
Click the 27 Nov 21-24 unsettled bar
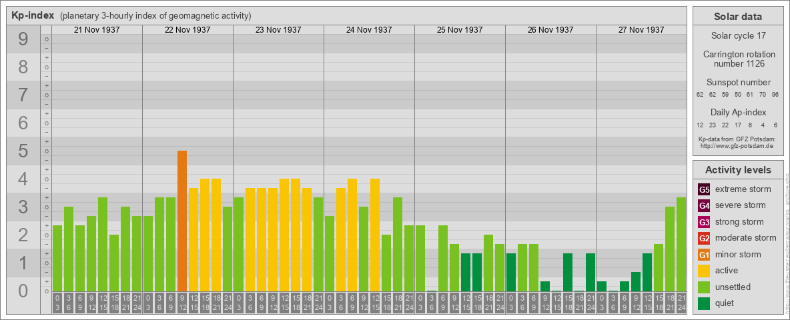click(681, 245)
